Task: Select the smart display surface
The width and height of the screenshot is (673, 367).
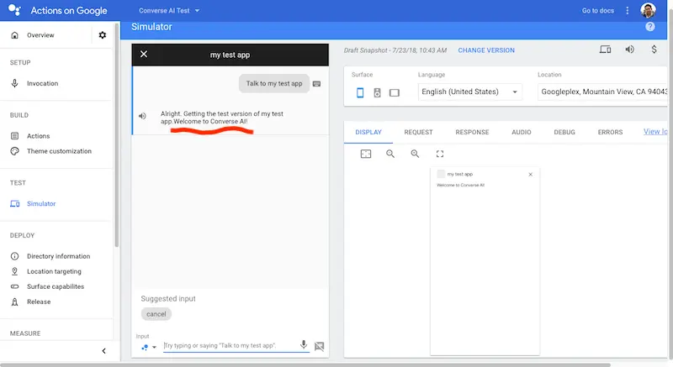Action: tap(394, 93)
